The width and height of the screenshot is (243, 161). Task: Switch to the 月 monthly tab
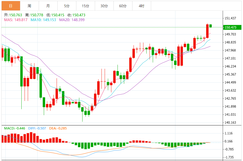[48, 6]
